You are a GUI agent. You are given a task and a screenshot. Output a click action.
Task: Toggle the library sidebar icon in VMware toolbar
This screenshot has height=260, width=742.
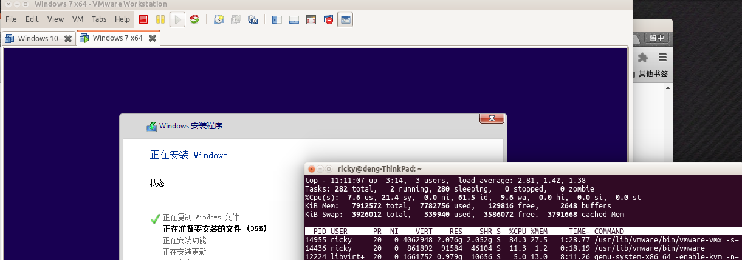277,19
